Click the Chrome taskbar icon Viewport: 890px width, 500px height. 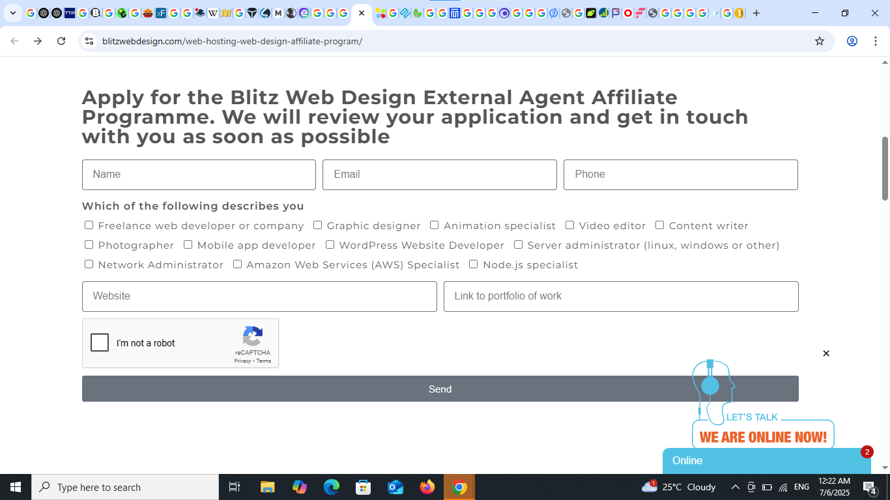pos(459,487)
